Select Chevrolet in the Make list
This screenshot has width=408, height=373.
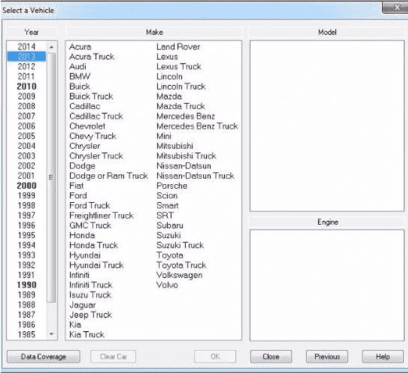coord(87,126)
